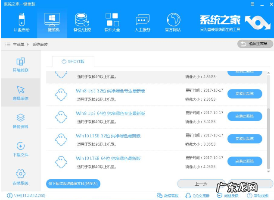
Task: Install Win10 LTSB 64位 with 安装此系统
Action: tap(245, 161)
